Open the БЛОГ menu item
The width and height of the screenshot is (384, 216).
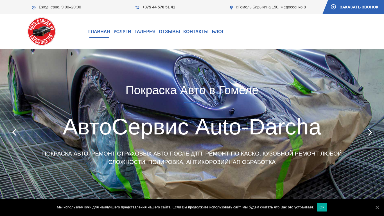pos(218,31)
